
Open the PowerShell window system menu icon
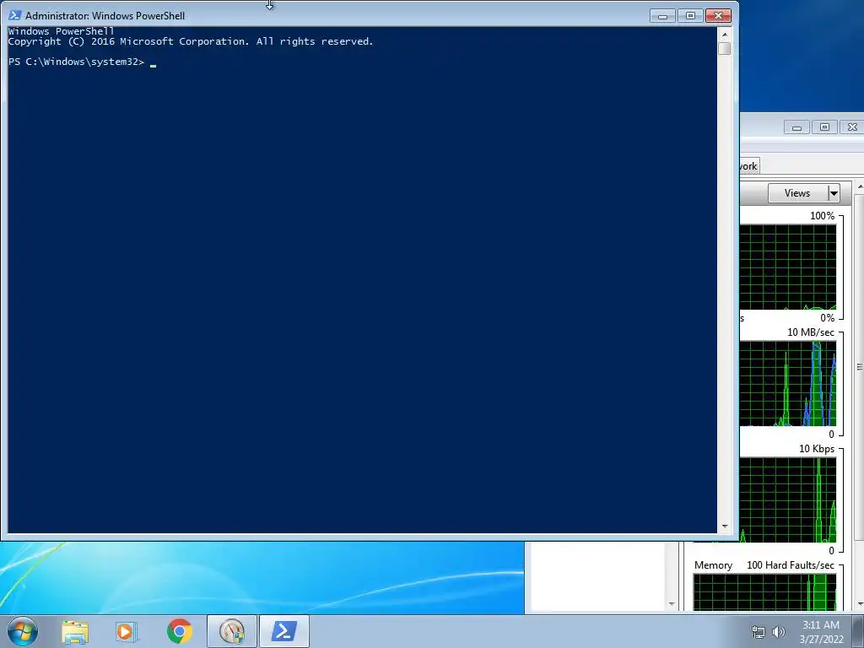click(x=15, y=15)
